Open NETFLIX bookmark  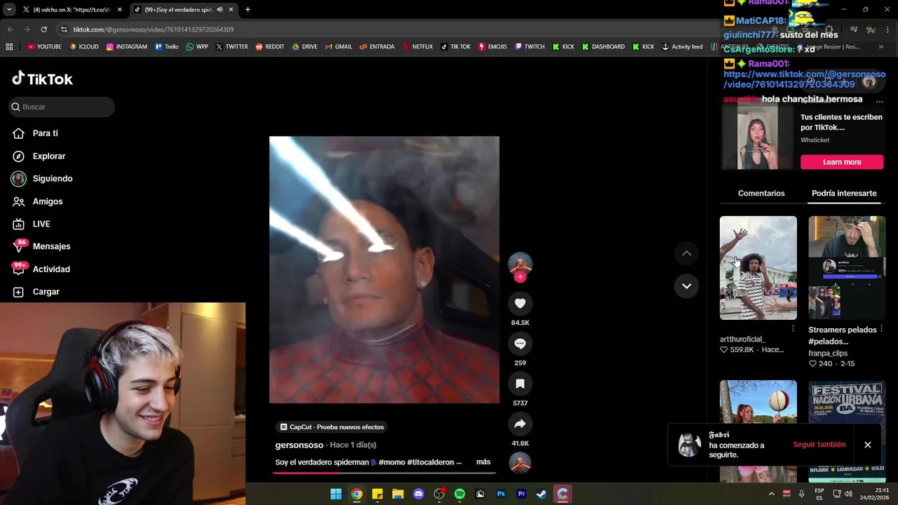coord(417,47)
